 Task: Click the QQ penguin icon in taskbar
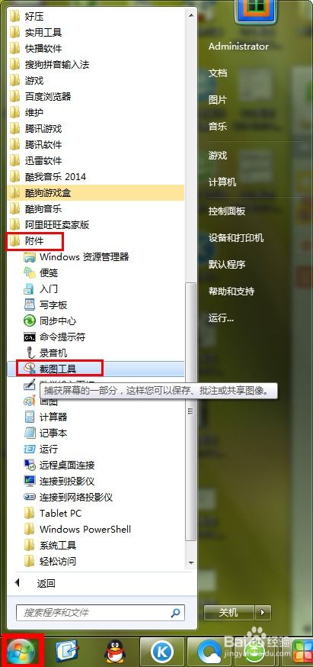(x=115, y=651)
